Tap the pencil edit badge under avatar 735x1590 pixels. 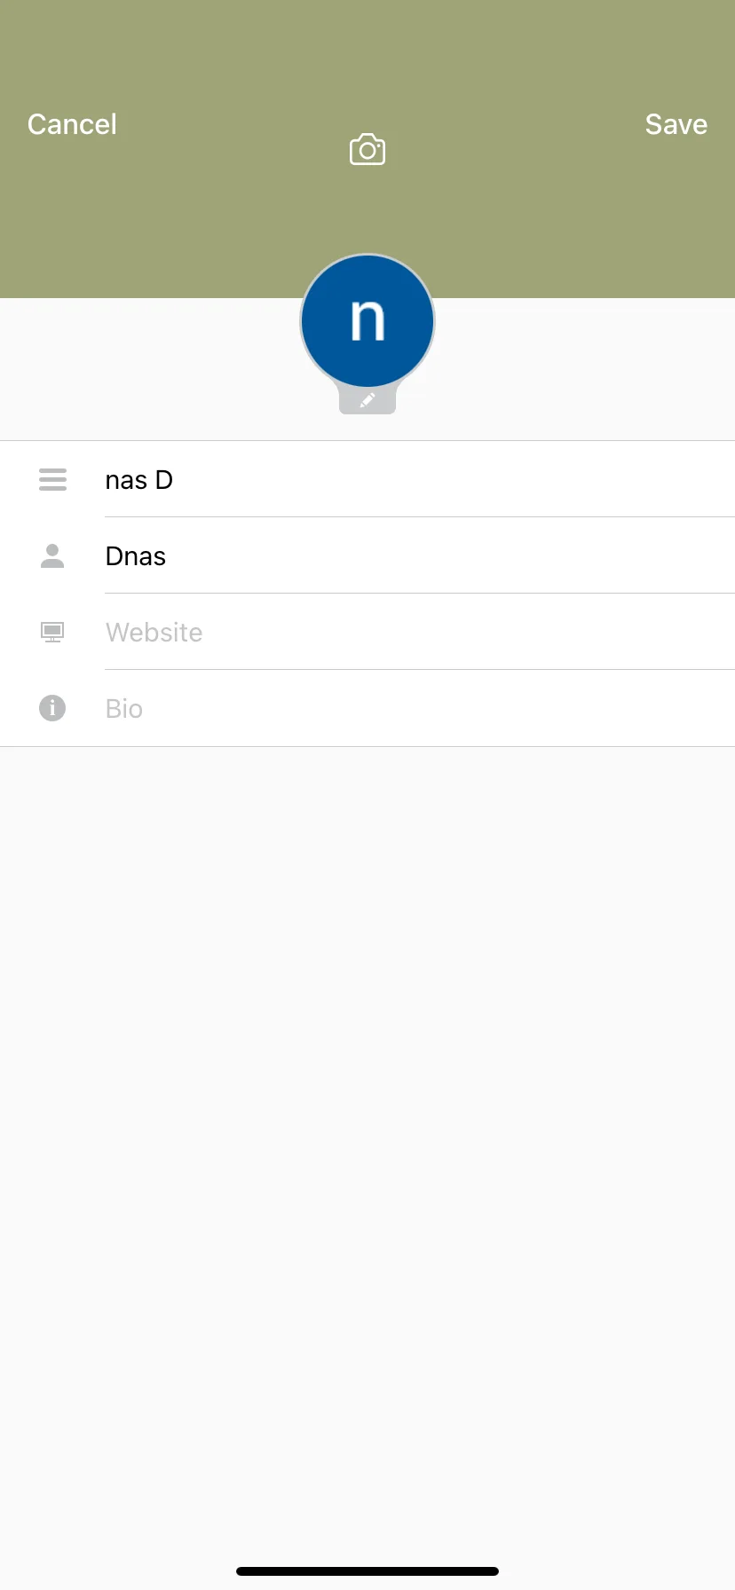click(x=367, y=401)
